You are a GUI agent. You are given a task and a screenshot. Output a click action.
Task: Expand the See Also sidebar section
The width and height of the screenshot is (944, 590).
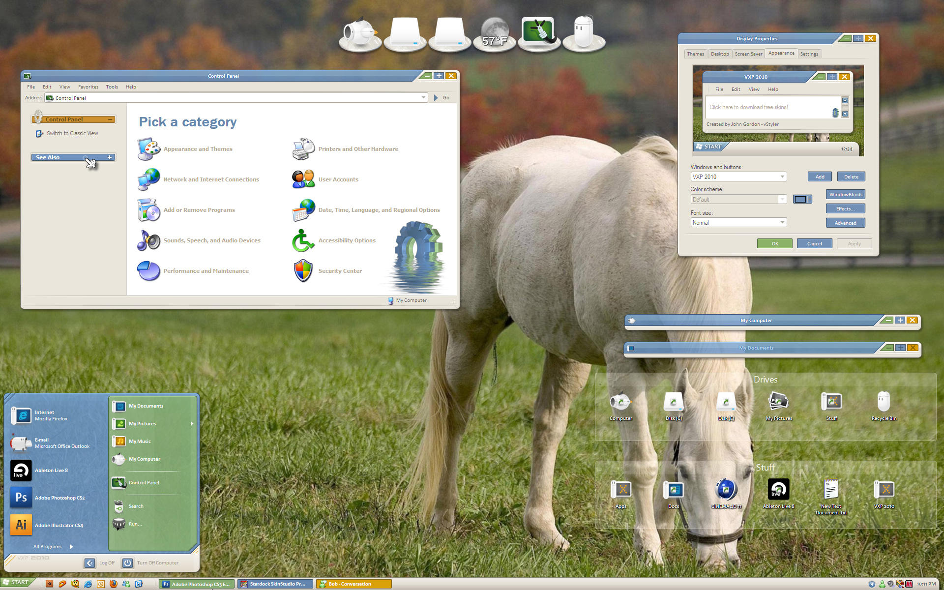coord(110,157)
